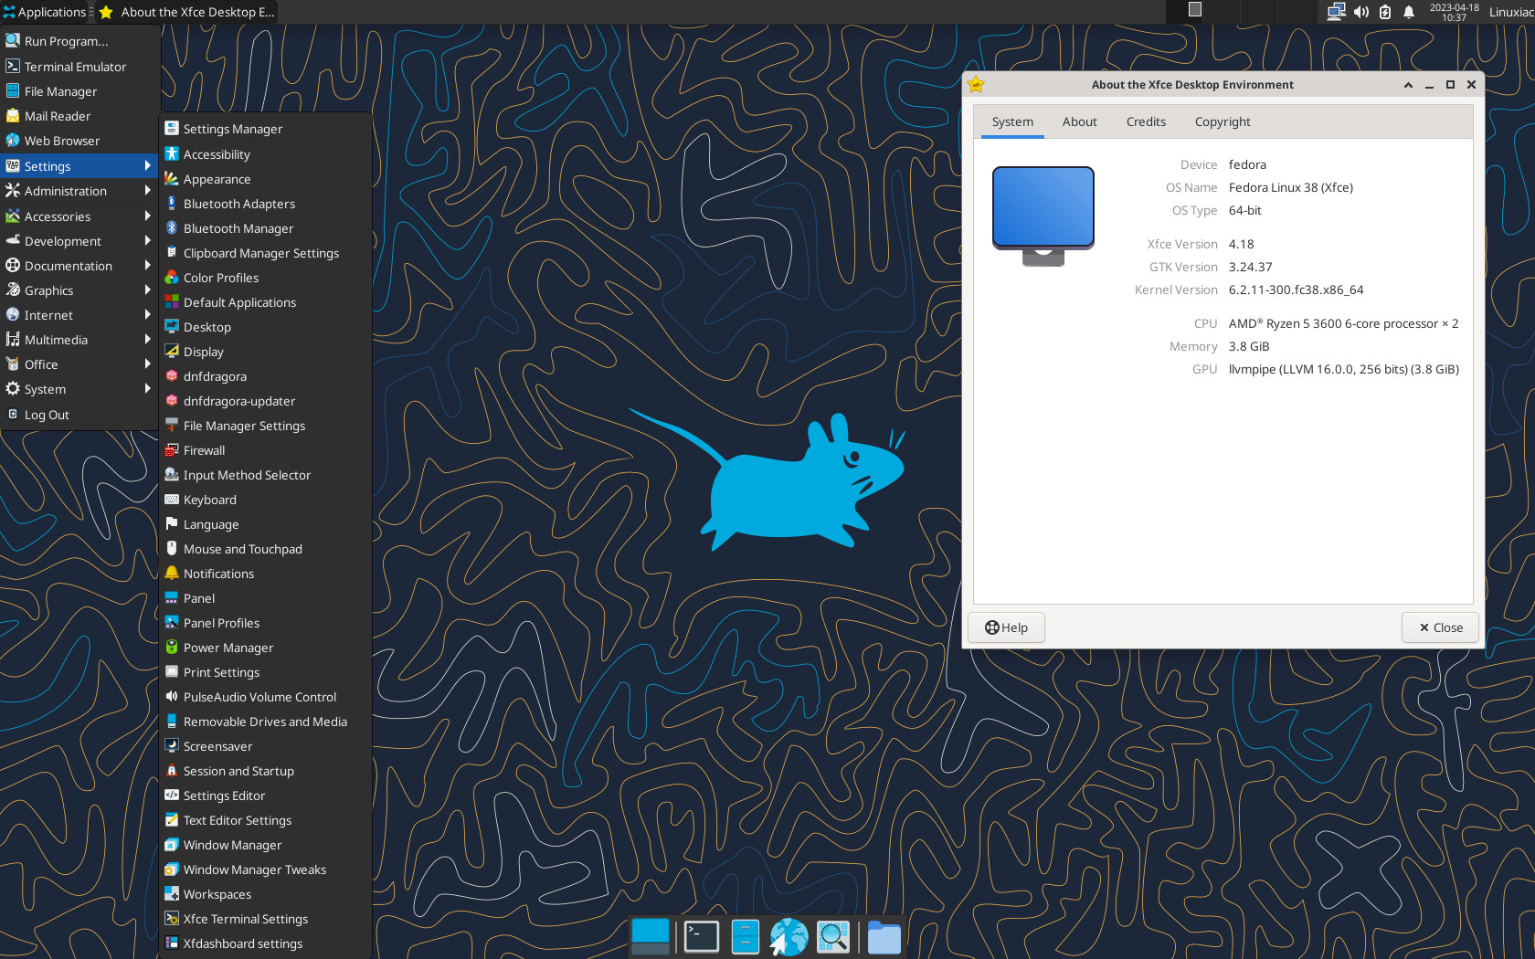Switch to the Copyright tab

pos(1223,121)
